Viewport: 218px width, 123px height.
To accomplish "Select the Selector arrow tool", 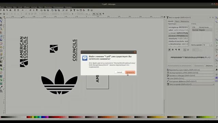I will coord(1,18).
